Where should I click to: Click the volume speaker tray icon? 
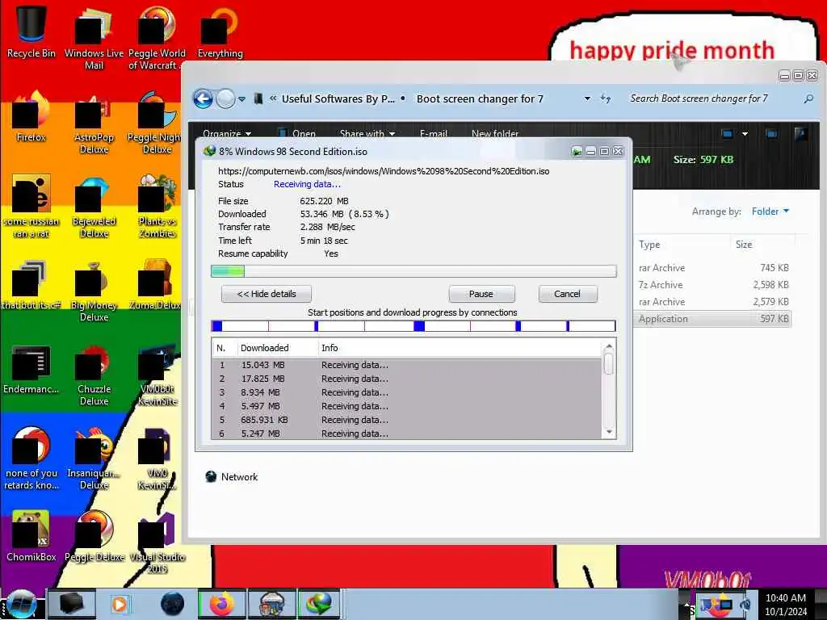point(745,605)
